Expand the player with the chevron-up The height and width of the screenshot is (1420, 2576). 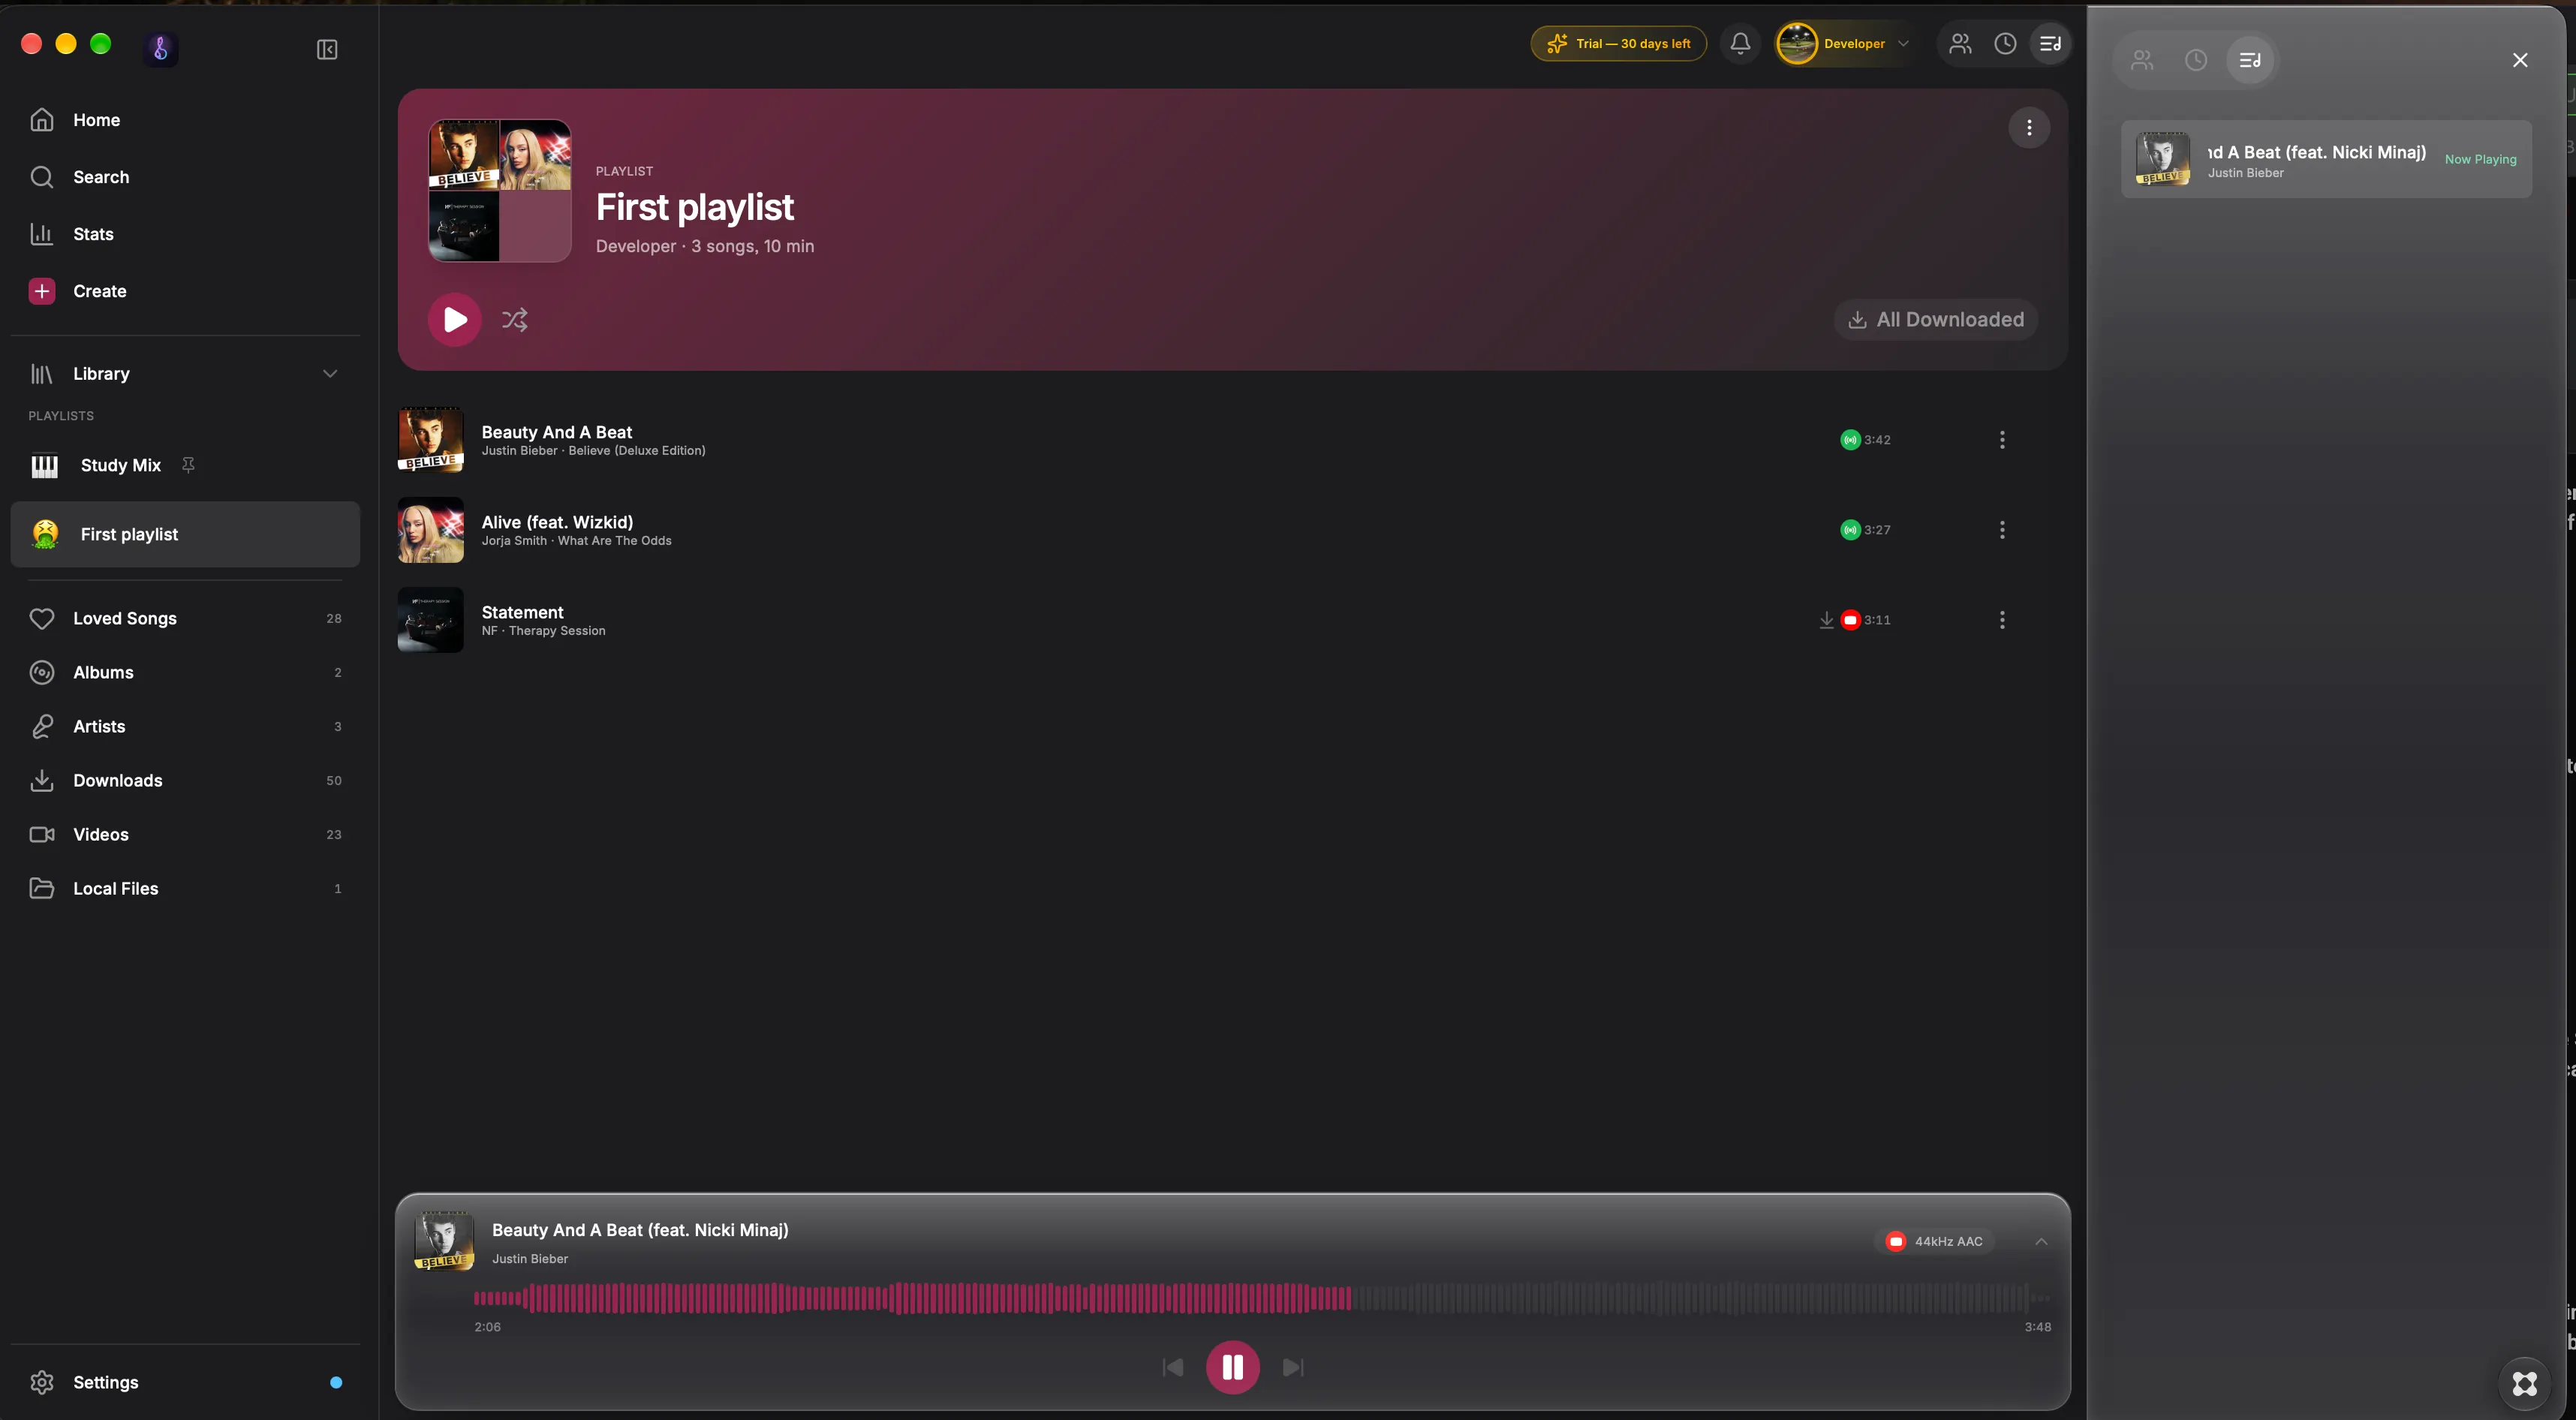coord(2041,1241)
